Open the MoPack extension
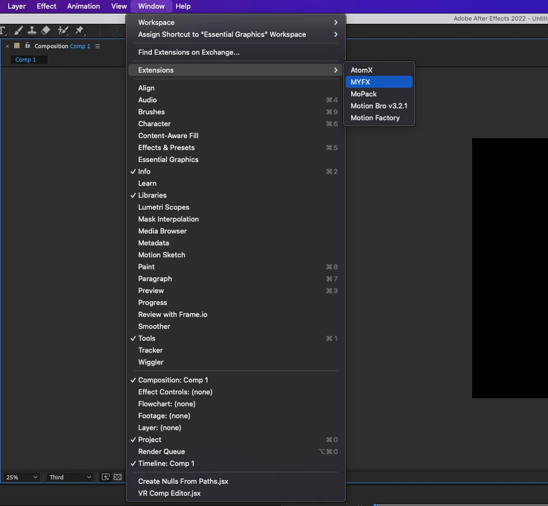The image size is (548, 506). [x=379, y=94]
